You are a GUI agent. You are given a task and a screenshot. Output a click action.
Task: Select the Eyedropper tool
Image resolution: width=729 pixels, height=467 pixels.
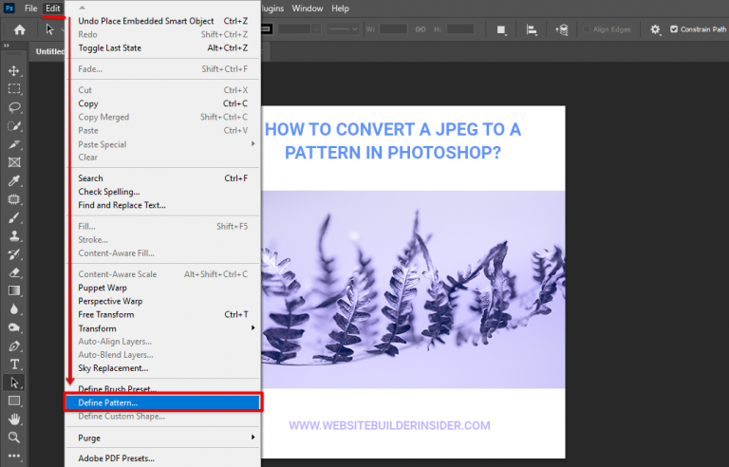tap(14, 181)
